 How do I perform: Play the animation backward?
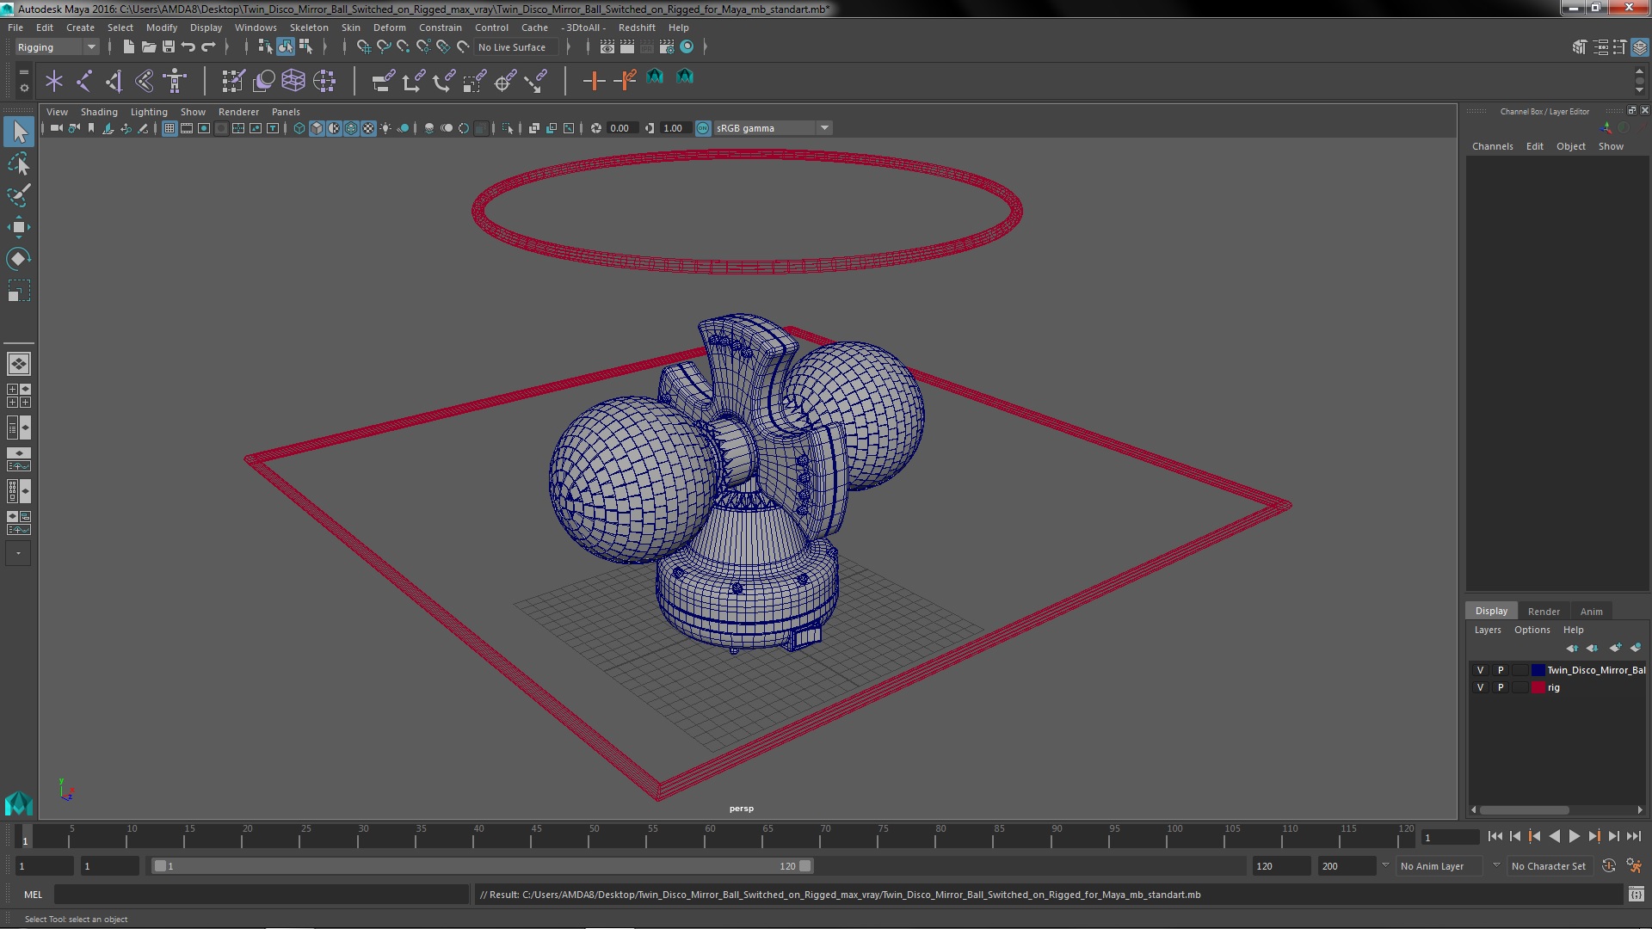point(1554,836)
